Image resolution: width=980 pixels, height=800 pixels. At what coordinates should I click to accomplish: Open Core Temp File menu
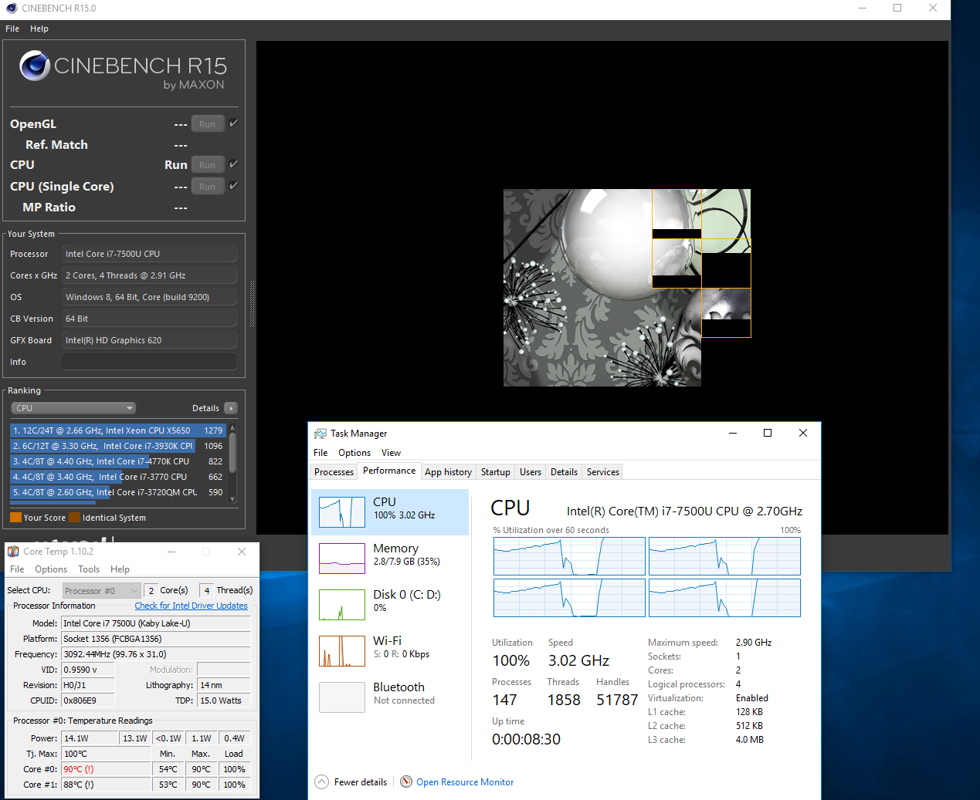[x=17, y=569]
